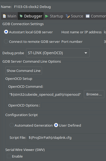106x161 pixels.
Task: Open the Main tab
Action: [x=10, y=16]
